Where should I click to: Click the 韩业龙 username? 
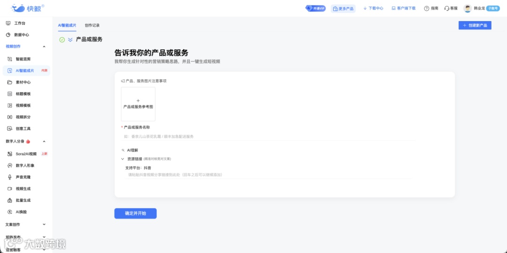(479, 8)
